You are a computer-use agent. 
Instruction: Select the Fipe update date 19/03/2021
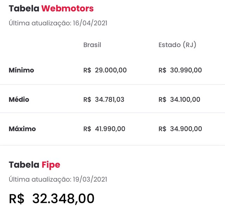90,180
